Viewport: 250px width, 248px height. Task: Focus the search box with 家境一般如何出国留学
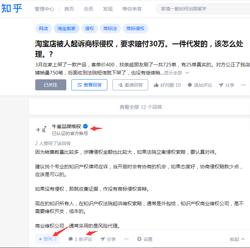pos(203,9)
